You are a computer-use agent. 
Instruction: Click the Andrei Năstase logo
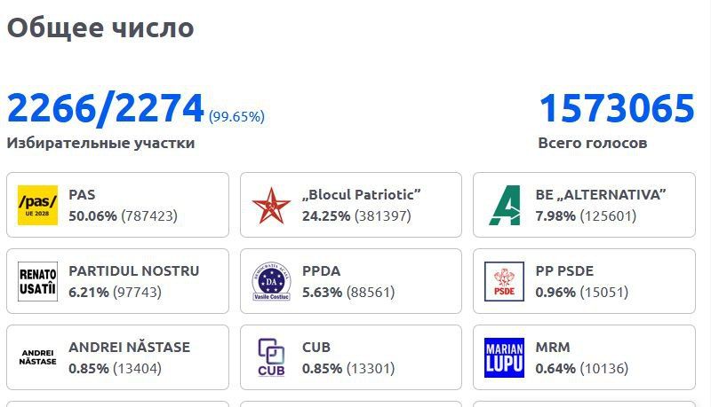37,357
